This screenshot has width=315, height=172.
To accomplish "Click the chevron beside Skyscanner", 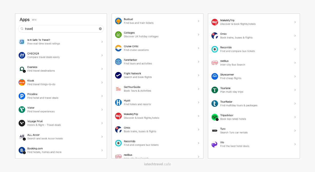I will [x=295, y=76].
